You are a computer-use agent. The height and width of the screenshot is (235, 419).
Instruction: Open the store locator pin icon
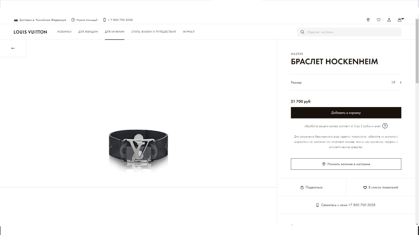[368, 20]
